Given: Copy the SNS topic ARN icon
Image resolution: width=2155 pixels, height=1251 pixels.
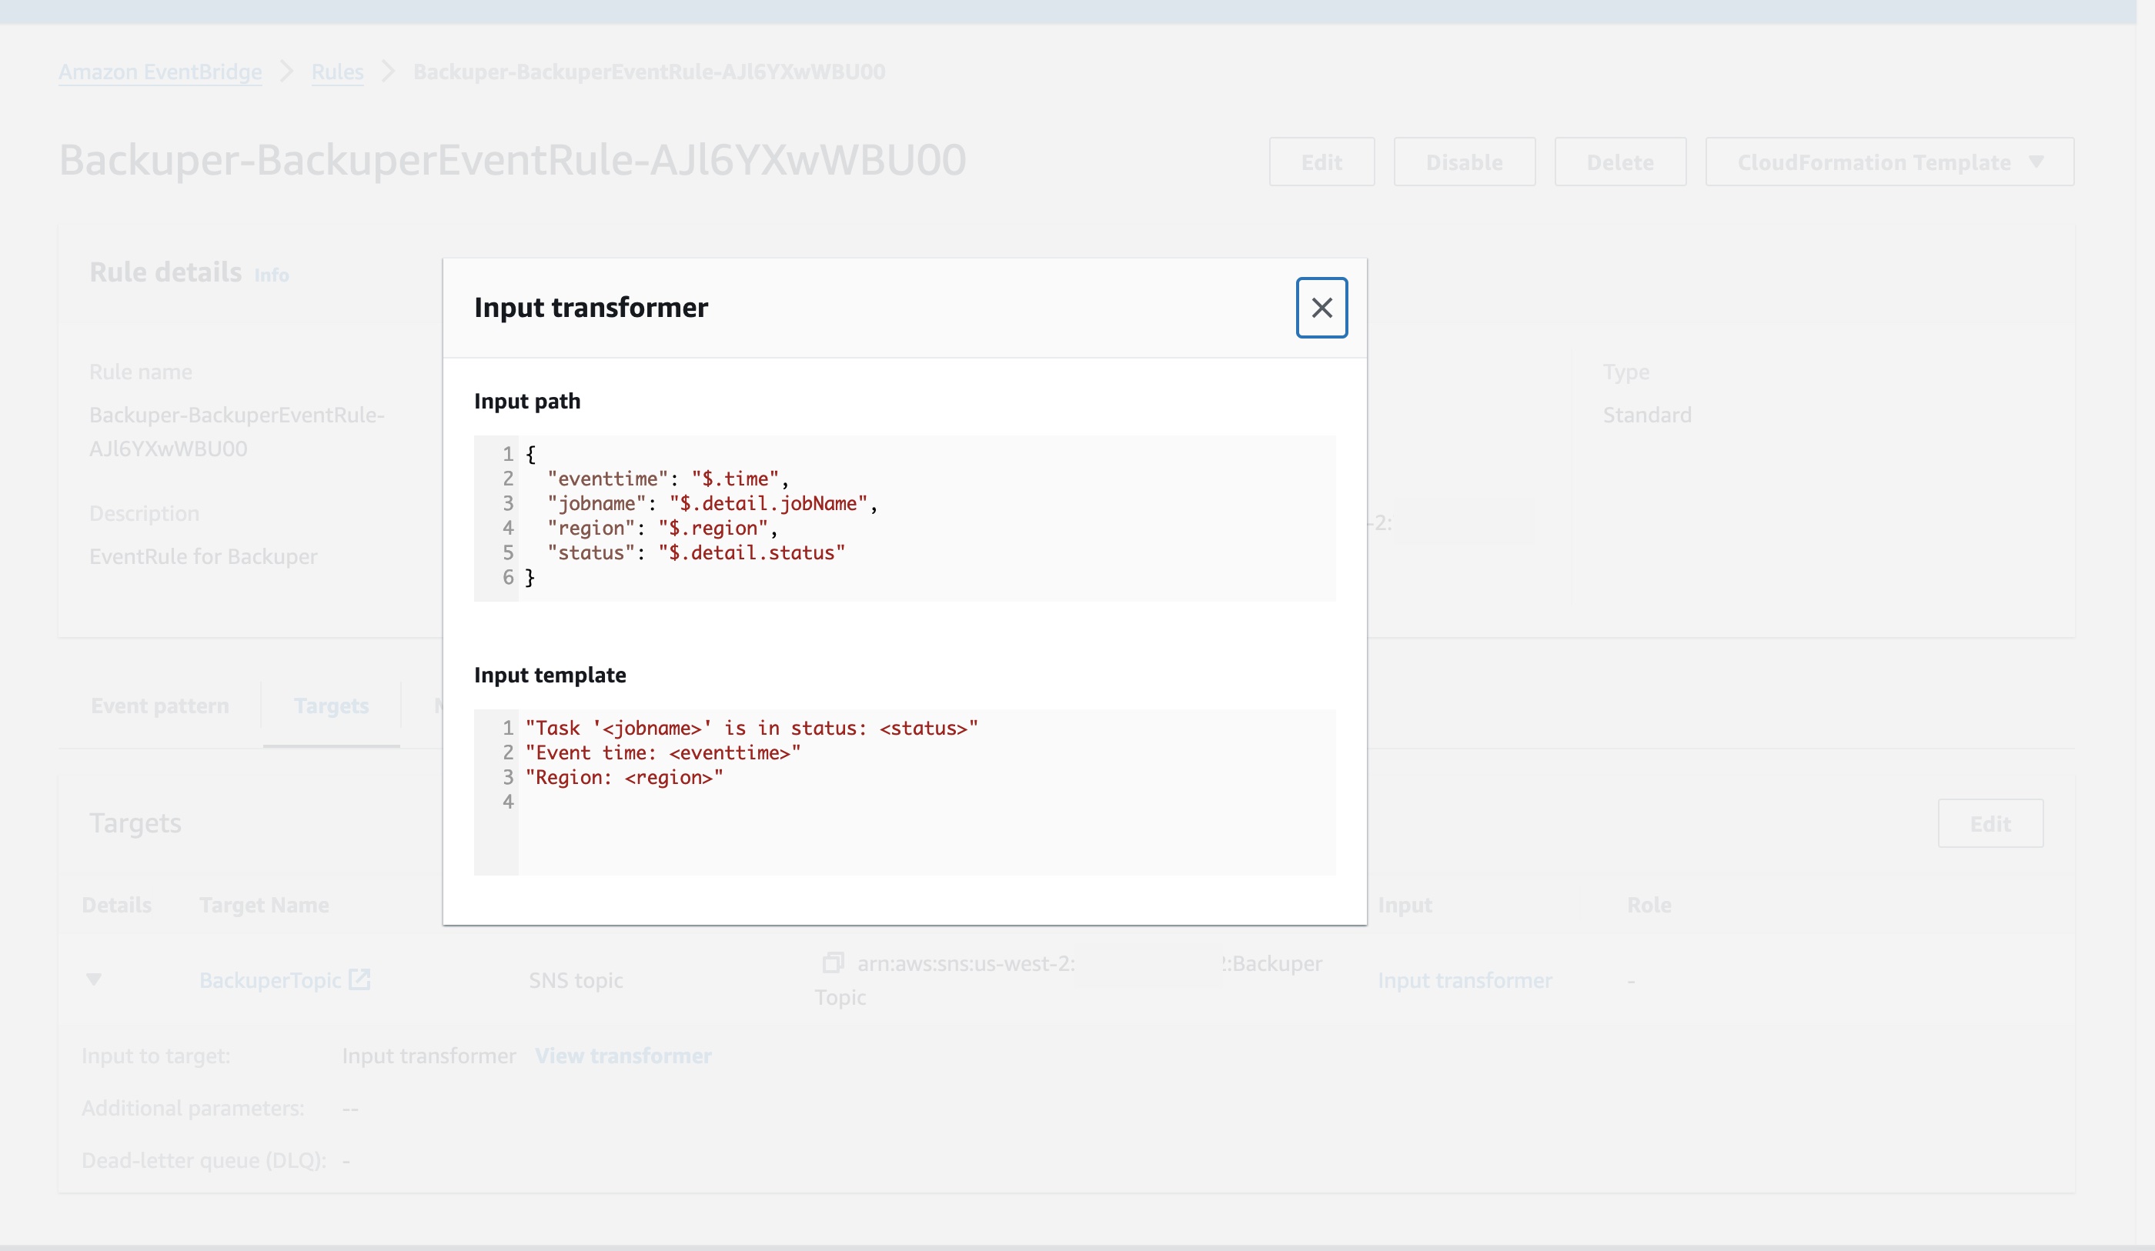Looking at the screenshot, I should coord(832,962).
